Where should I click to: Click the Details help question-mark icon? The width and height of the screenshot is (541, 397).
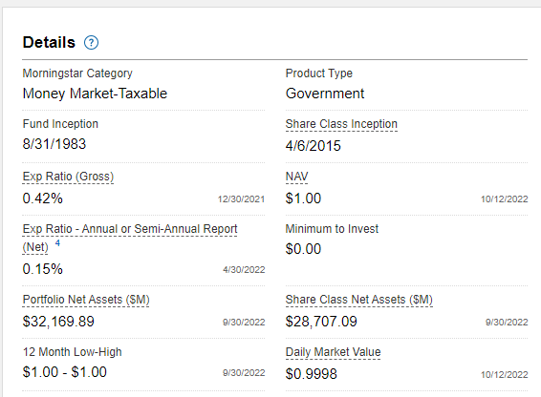(x=91, y=43)
